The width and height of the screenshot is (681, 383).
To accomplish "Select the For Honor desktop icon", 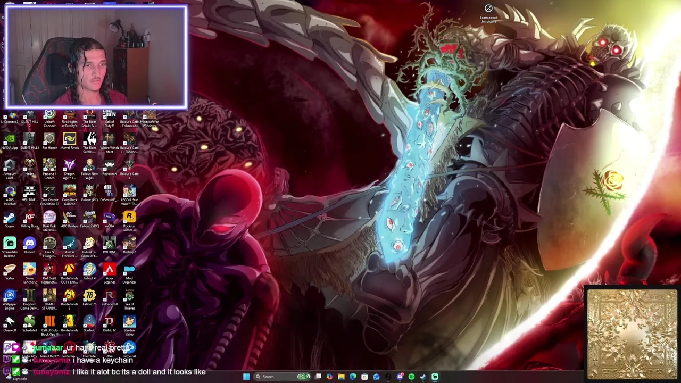I will [49, 143].
